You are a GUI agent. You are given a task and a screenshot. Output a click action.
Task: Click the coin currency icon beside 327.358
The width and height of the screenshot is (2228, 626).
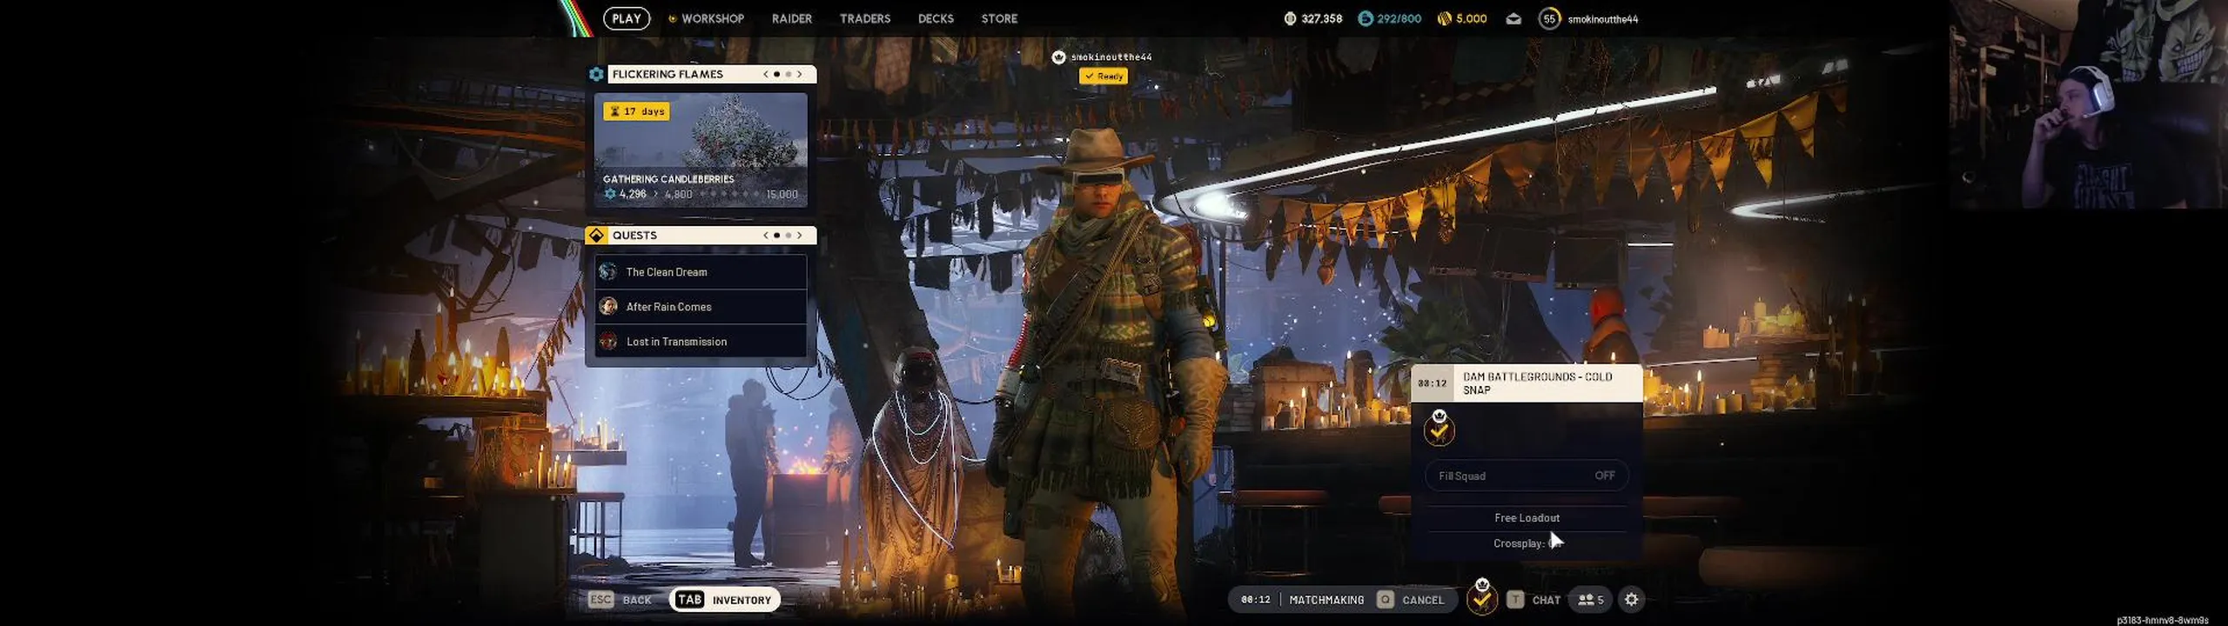pos(1290,18)
